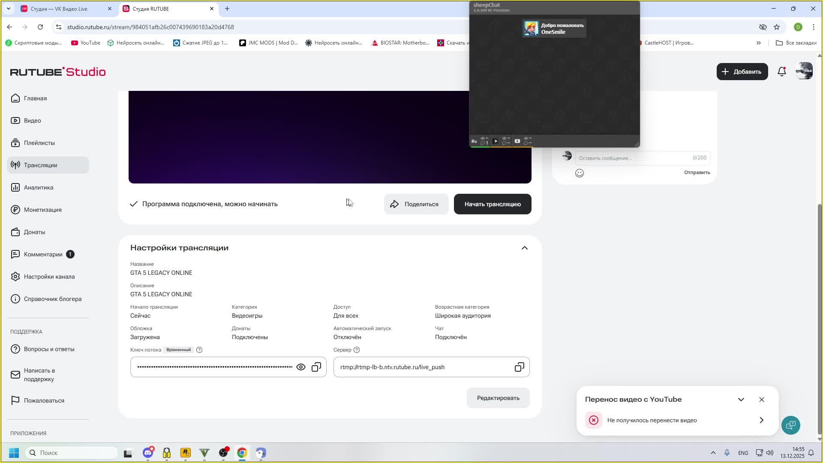Click the Редактировать button
Screen dimensions: 823x463
tap(498, 398)
